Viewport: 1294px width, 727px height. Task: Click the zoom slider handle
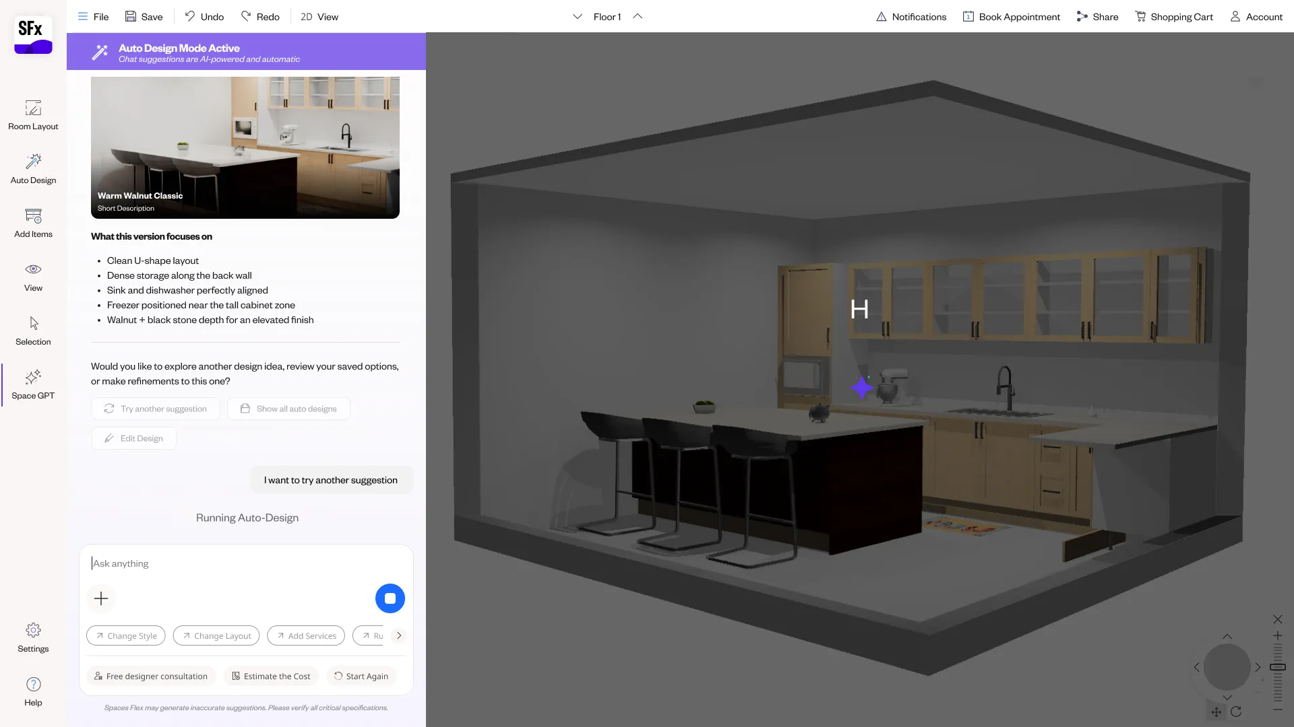point(1278,667)
